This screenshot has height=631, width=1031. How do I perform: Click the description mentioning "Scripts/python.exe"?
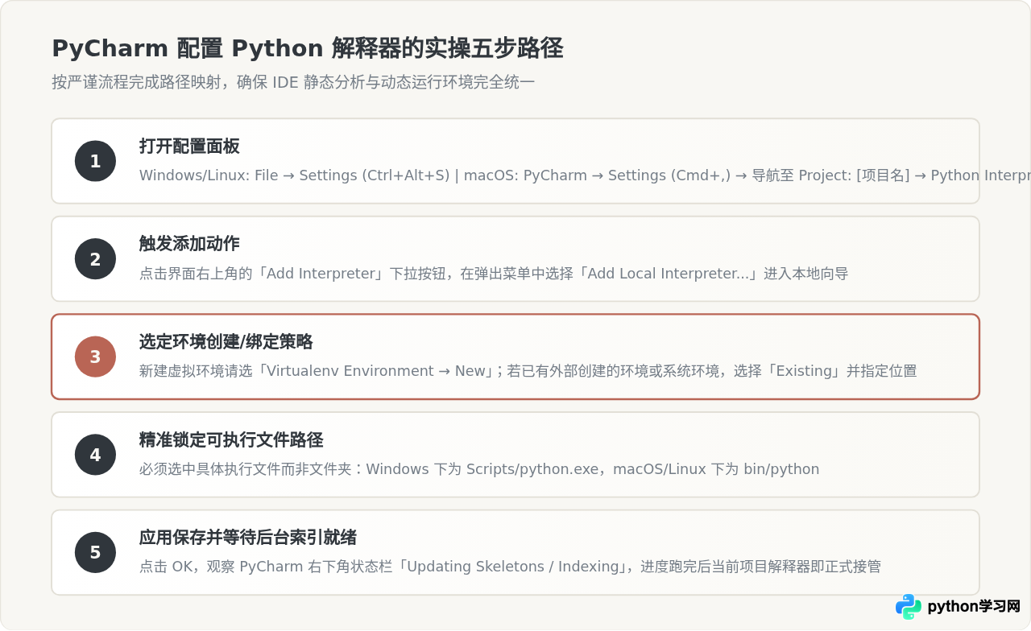479,469
